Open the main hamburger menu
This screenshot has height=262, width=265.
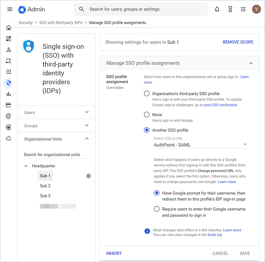tap(10, 9)
